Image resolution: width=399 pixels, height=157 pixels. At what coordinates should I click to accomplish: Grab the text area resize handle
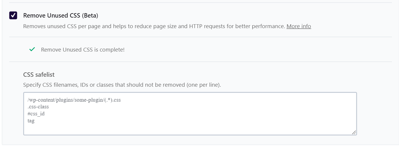(x=354, y=132)
